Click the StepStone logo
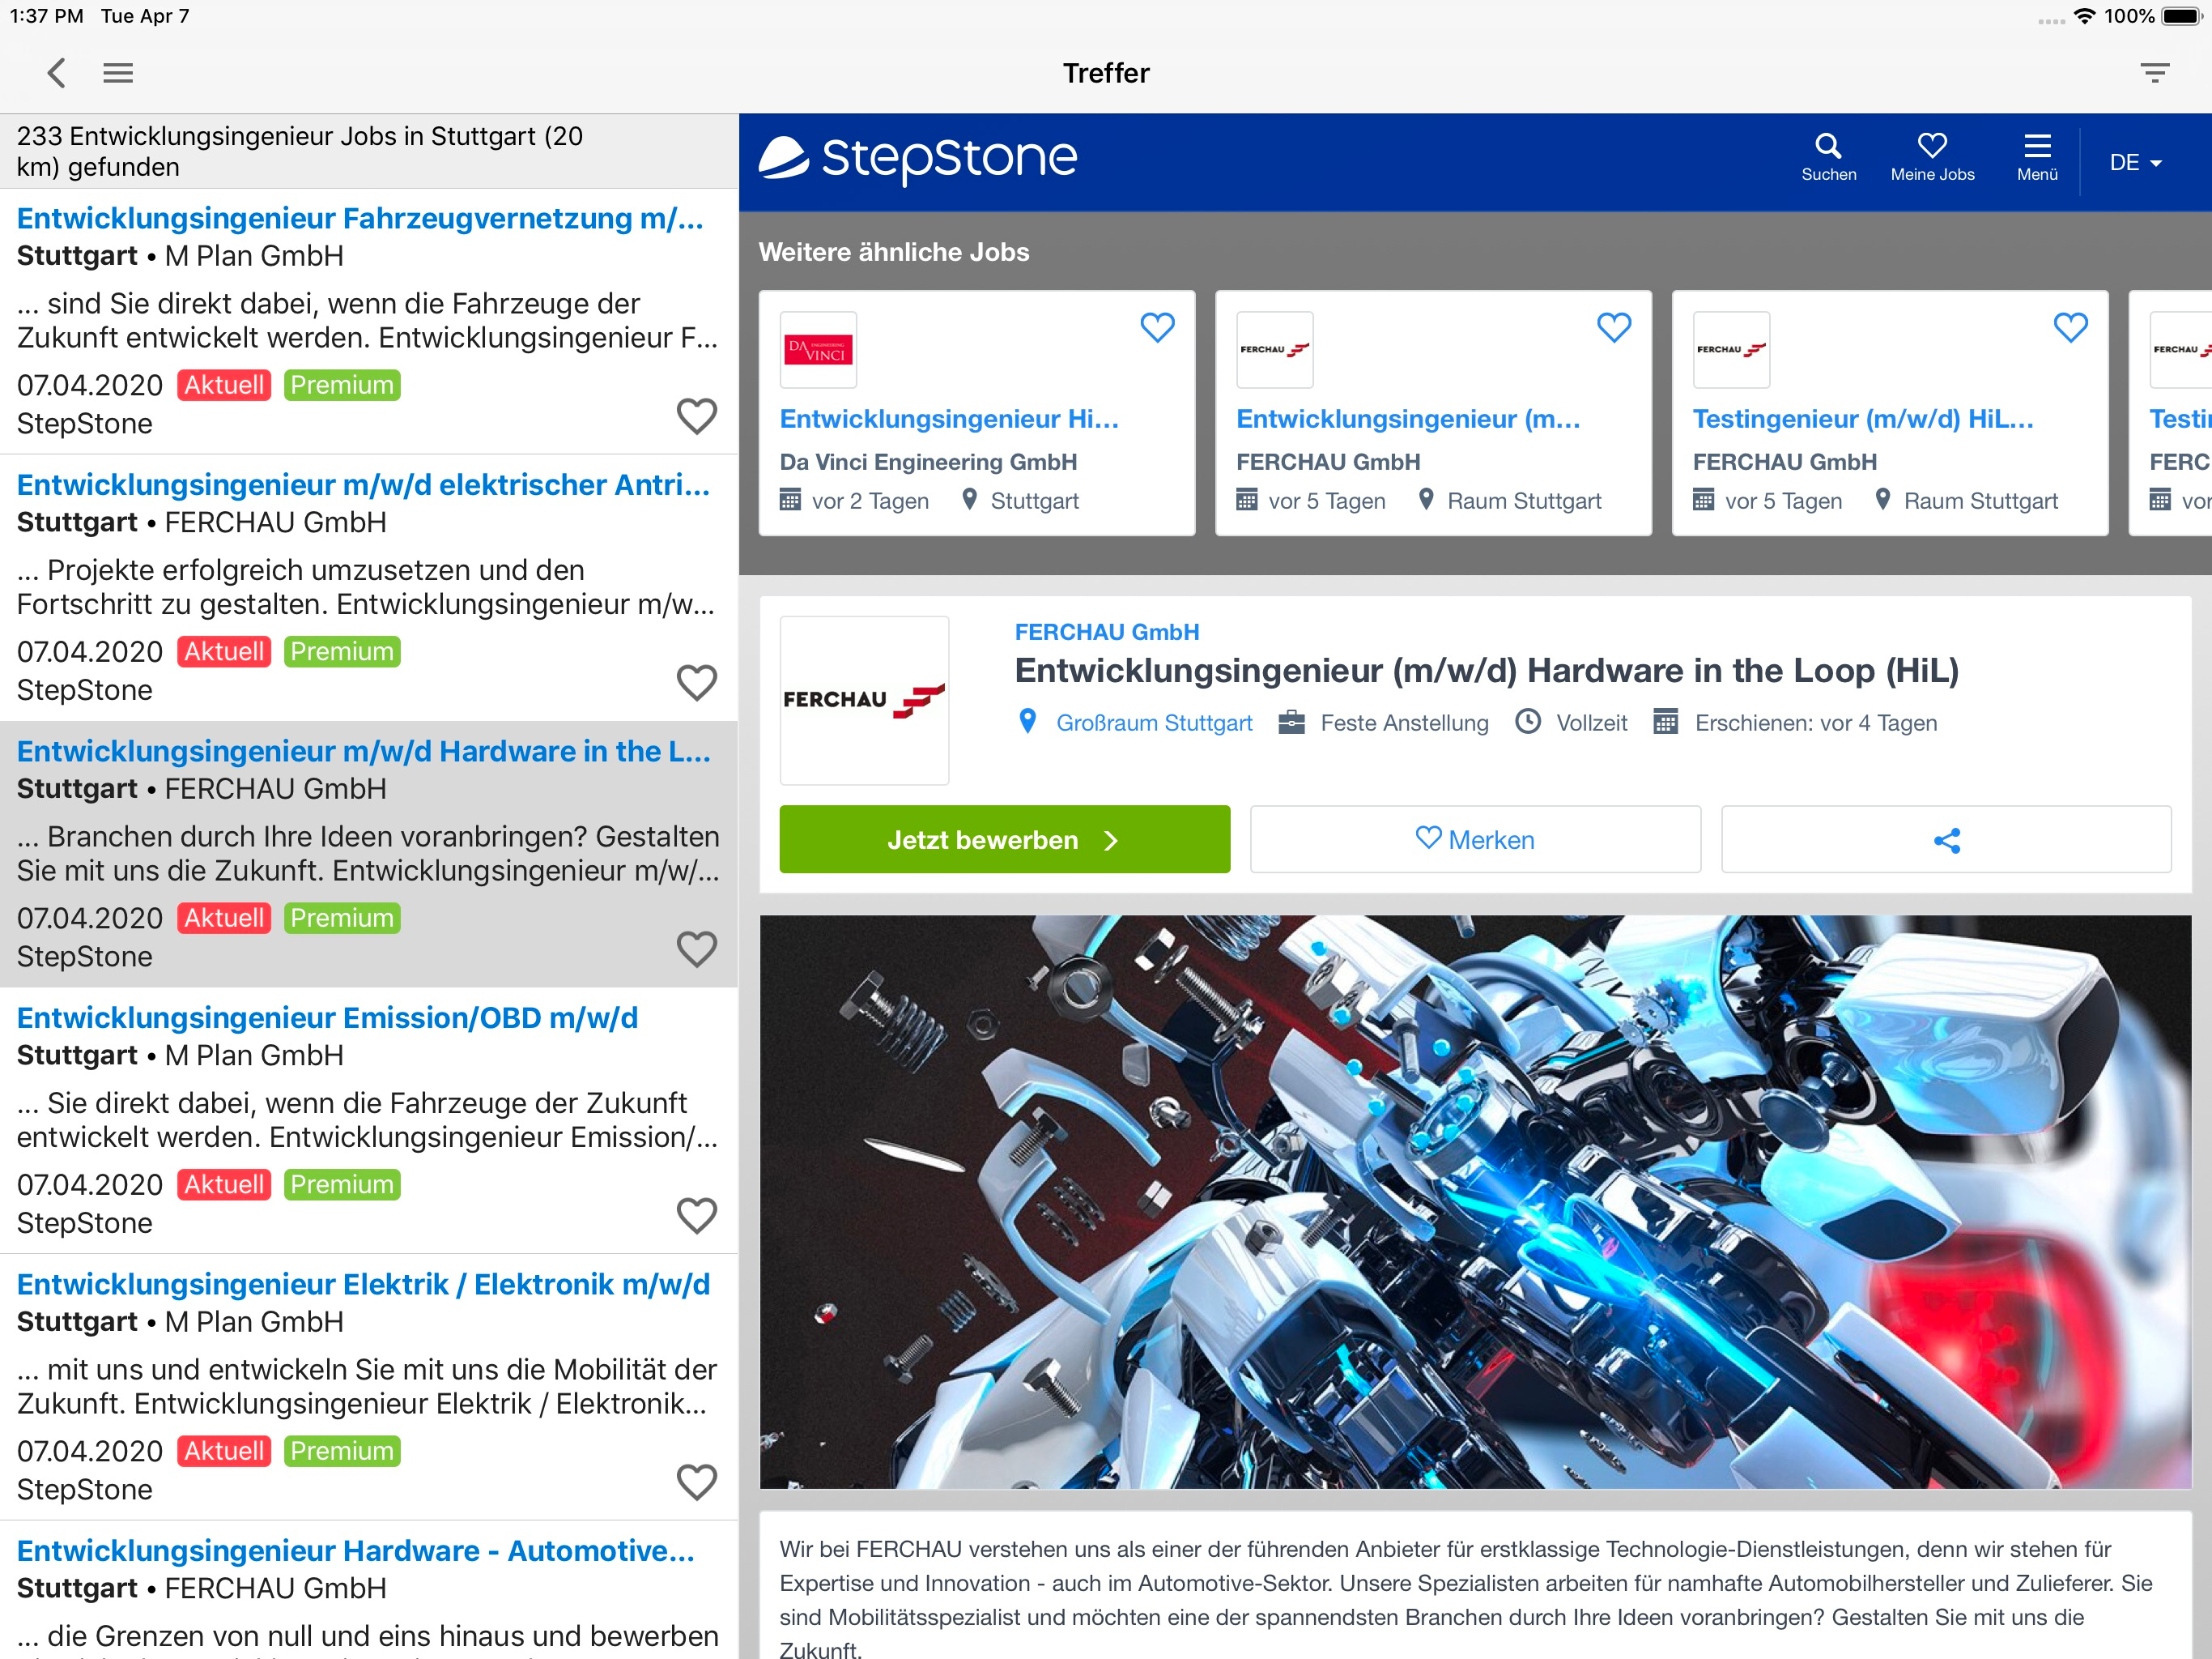Viewport: 2212px width, 1659px height. tap(918, 159)
